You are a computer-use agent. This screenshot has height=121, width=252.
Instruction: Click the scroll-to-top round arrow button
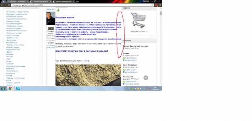click(x=146, y=78)
